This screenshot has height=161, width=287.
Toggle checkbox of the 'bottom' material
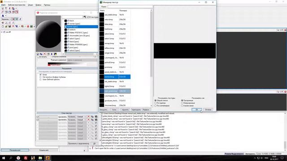pos(68,30)
